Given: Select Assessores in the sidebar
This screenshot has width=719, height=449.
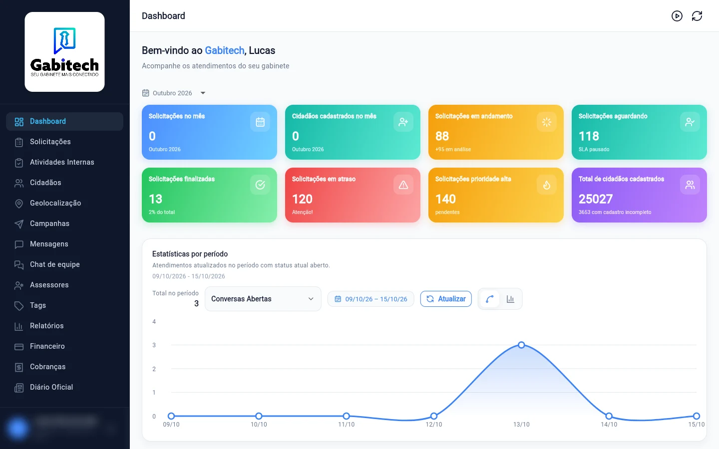Looking at the screenshot, I should 65,285.
